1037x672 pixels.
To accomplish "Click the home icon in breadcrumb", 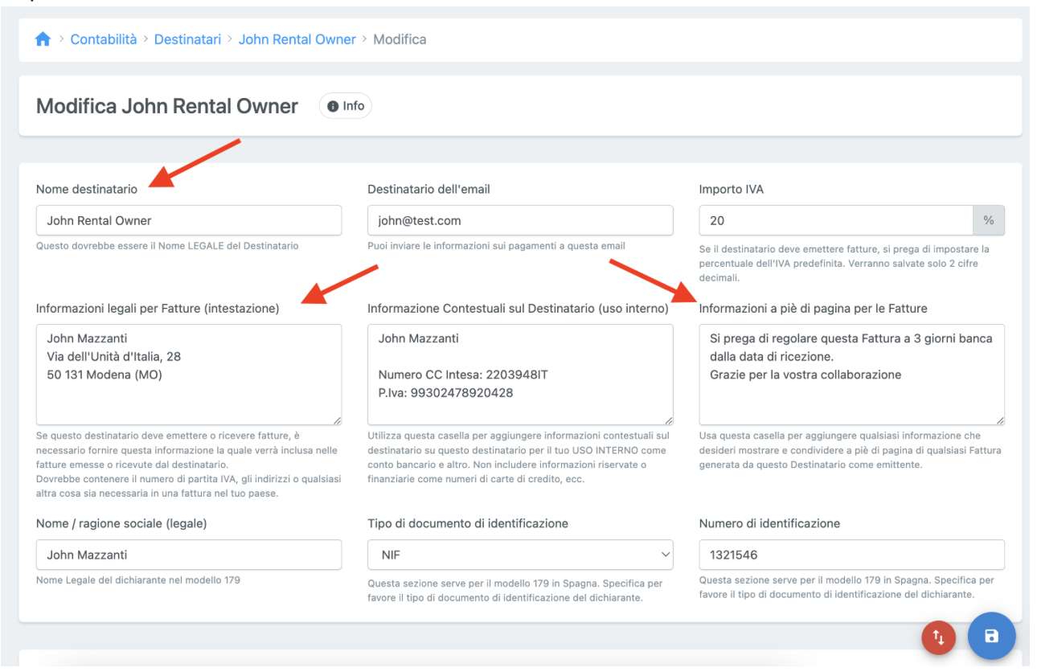I will coord(43,39).
